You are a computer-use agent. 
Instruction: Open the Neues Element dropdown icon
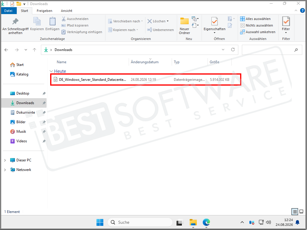195,19
